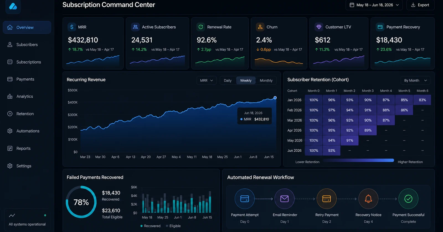Click the app logo icon
The image size is (443, 232).
click(x=13, y=6)
